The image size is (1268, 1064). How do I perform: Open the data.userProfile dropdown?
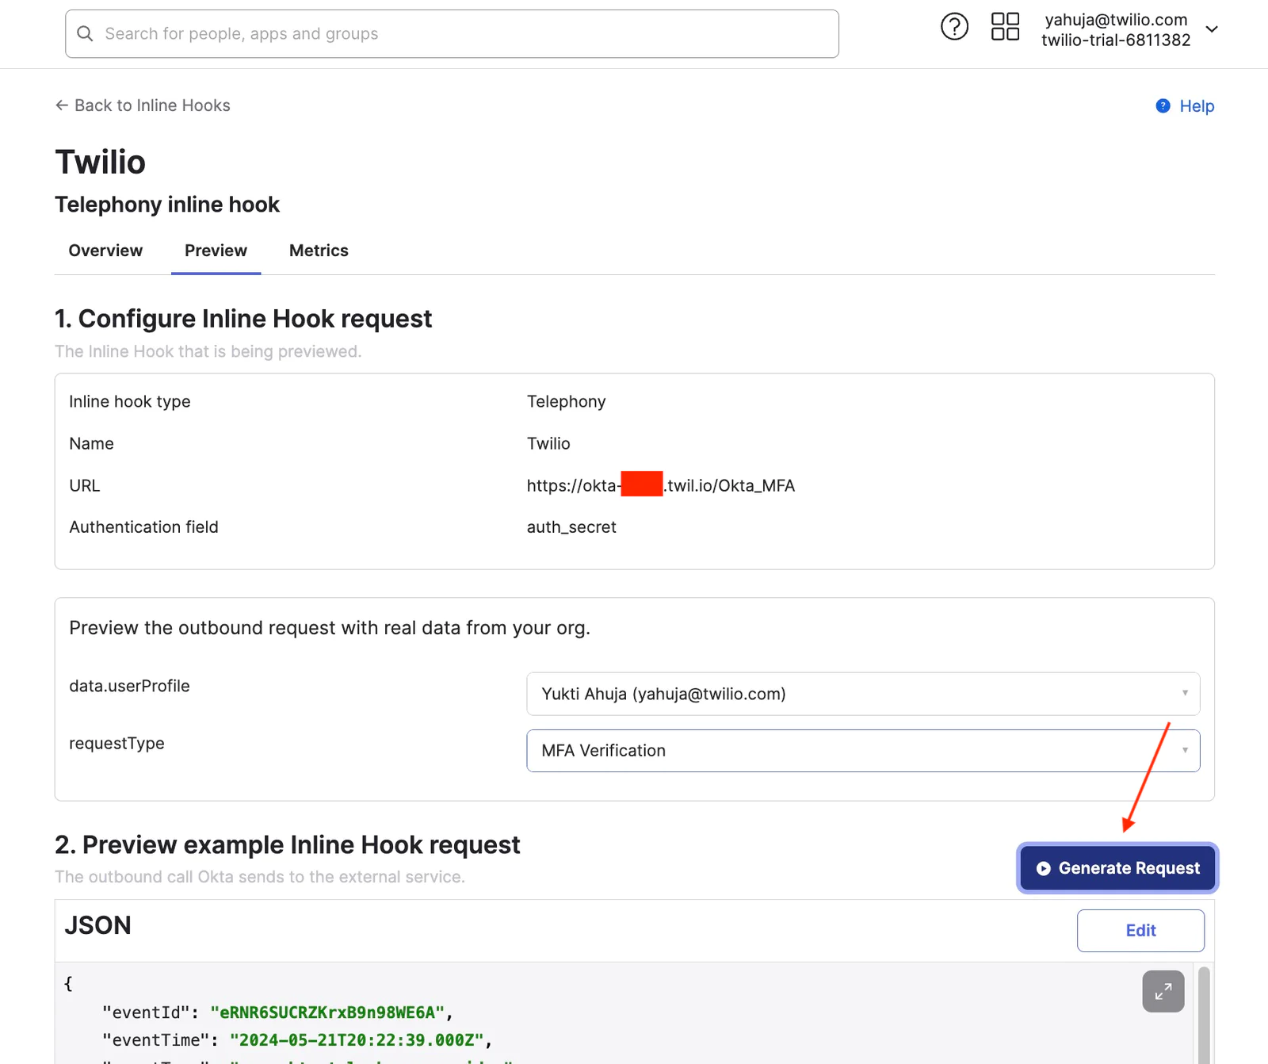click(x=862, y=694)
